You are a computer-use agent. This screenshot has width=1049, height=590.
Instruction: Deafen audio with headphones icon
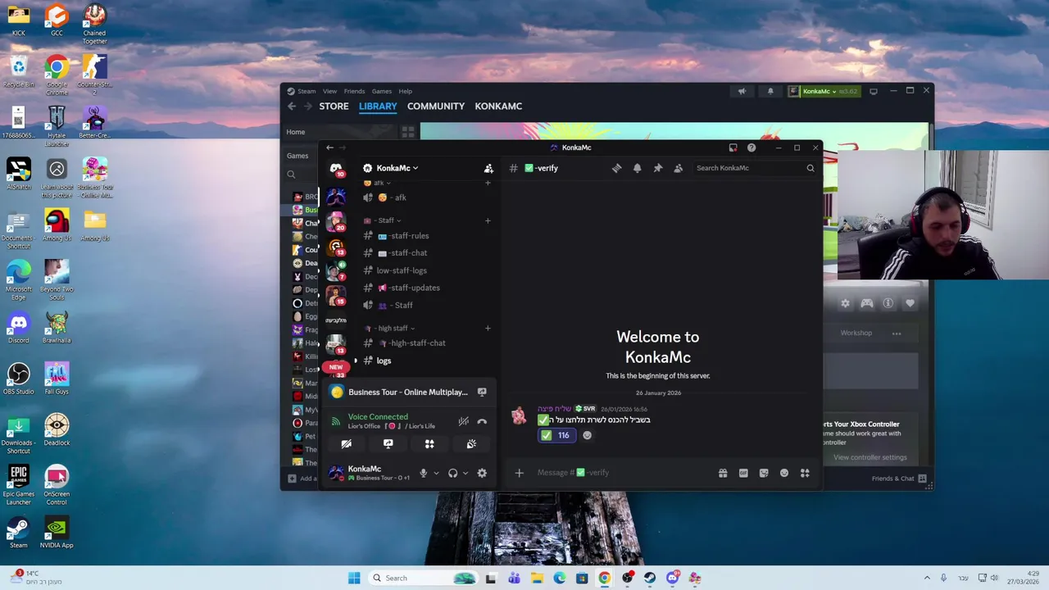click(452, 473)
